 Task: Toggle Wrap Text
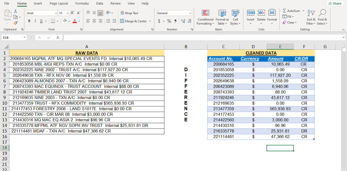129,13
